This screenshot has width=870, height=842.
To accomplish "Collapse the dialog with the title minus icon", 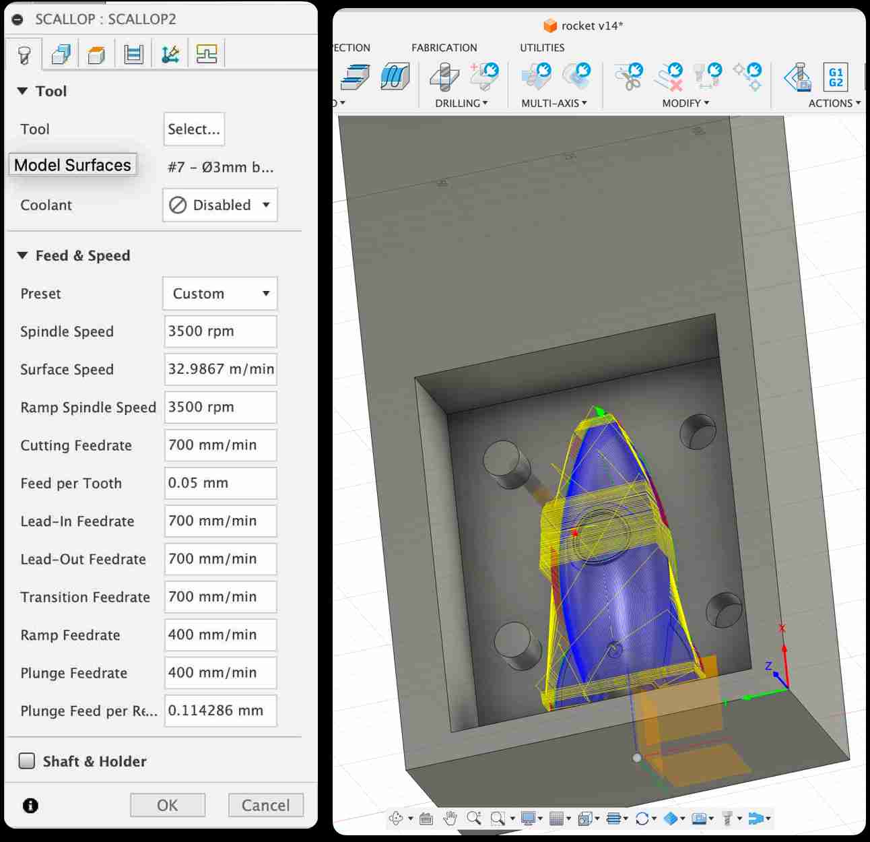I will tap(18, 20).
